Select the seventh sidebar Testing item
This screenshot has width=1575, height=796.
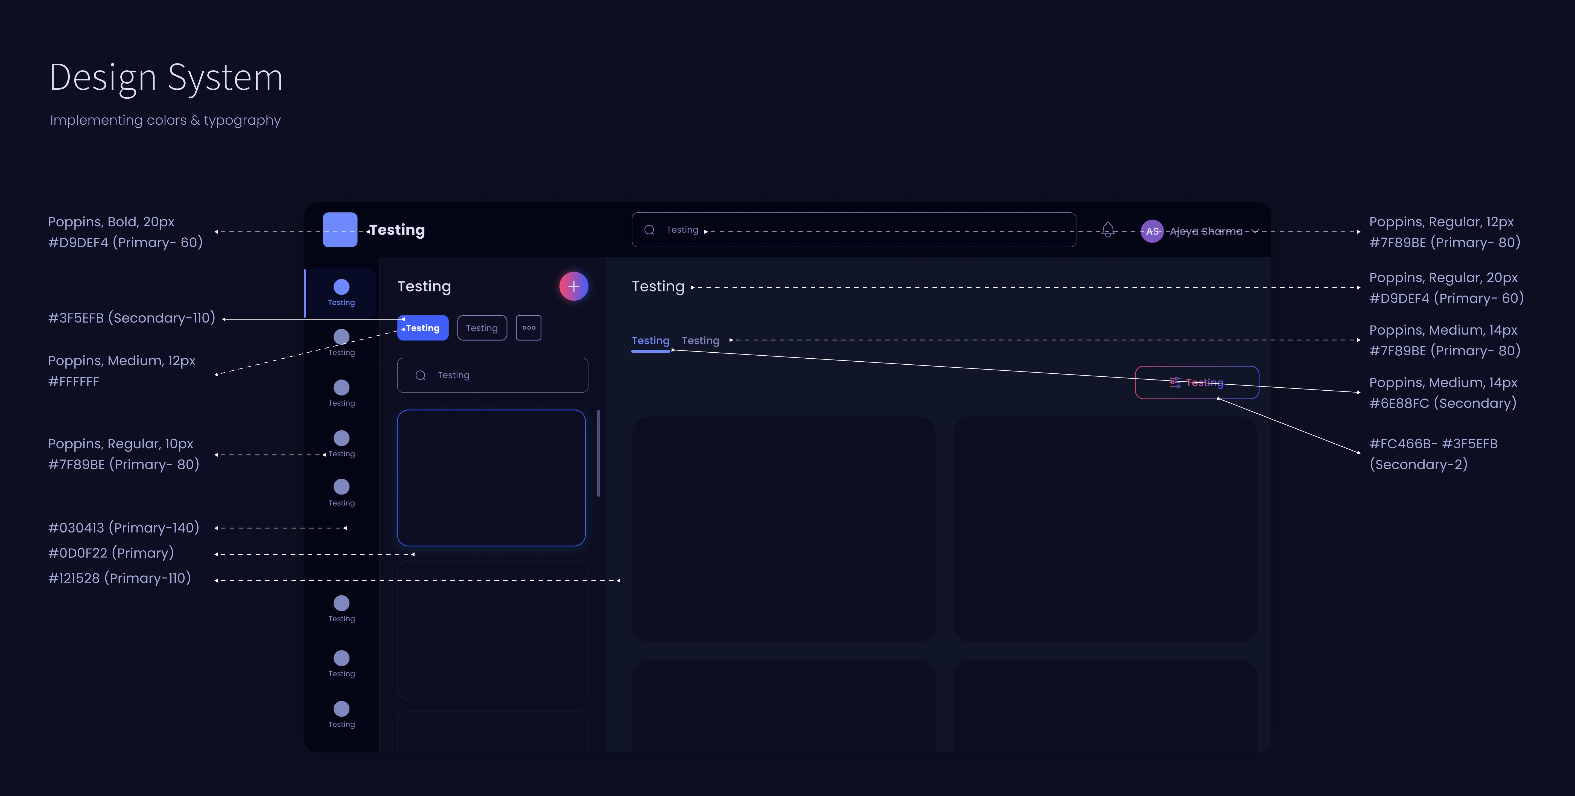pyautogui.click(x=341, y=665)
